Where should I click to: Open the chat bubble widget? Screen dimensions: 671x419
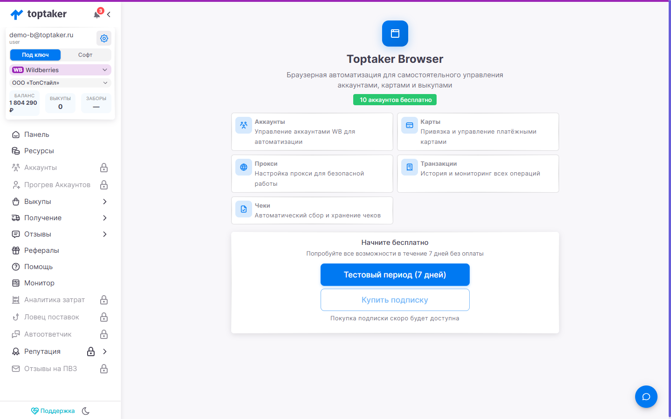point(646,397)
